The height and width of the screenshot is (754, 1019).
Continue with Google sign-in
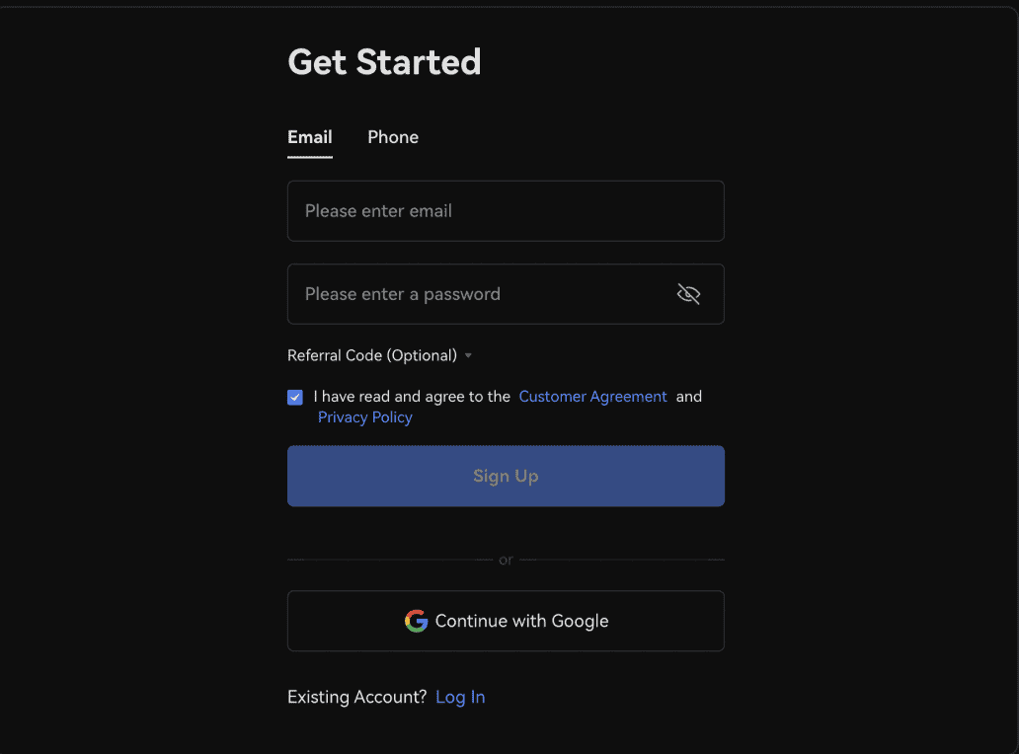506,621
